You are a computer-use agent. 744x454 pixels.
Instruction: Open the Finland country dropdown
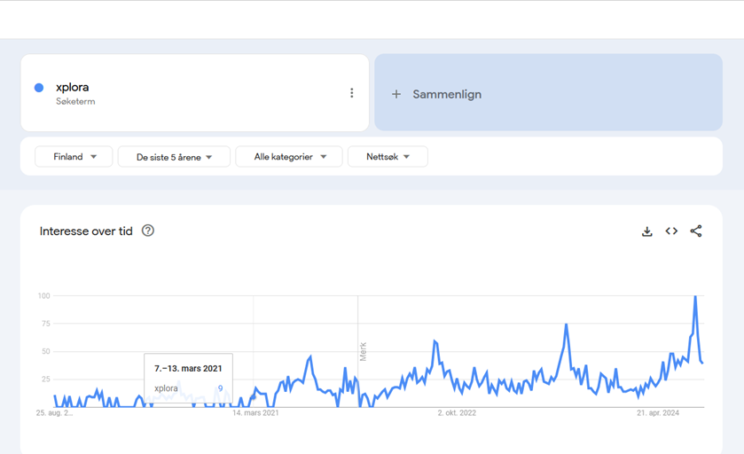pyautogui.click(x=74, y=157)
